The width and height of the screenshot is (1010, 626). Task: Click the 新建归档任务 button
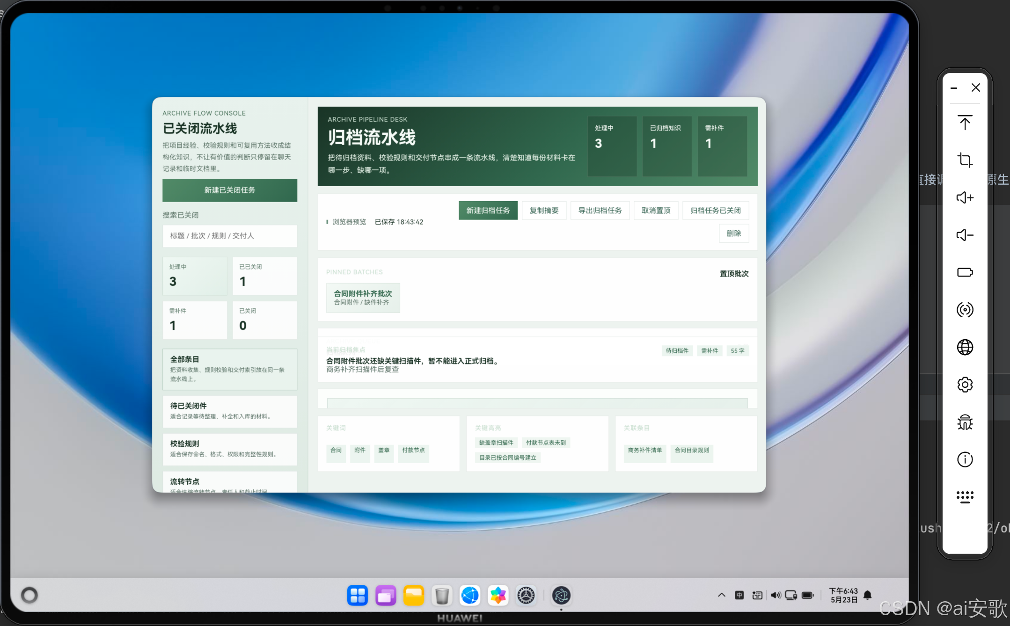pos(488,211)
